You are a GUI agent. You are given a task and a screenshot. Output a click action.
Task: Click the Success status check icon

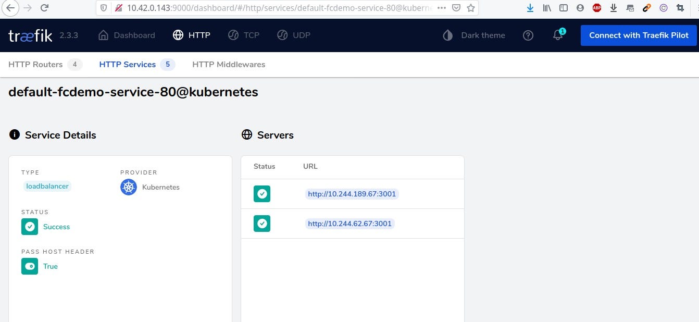[x=30, y=227]
